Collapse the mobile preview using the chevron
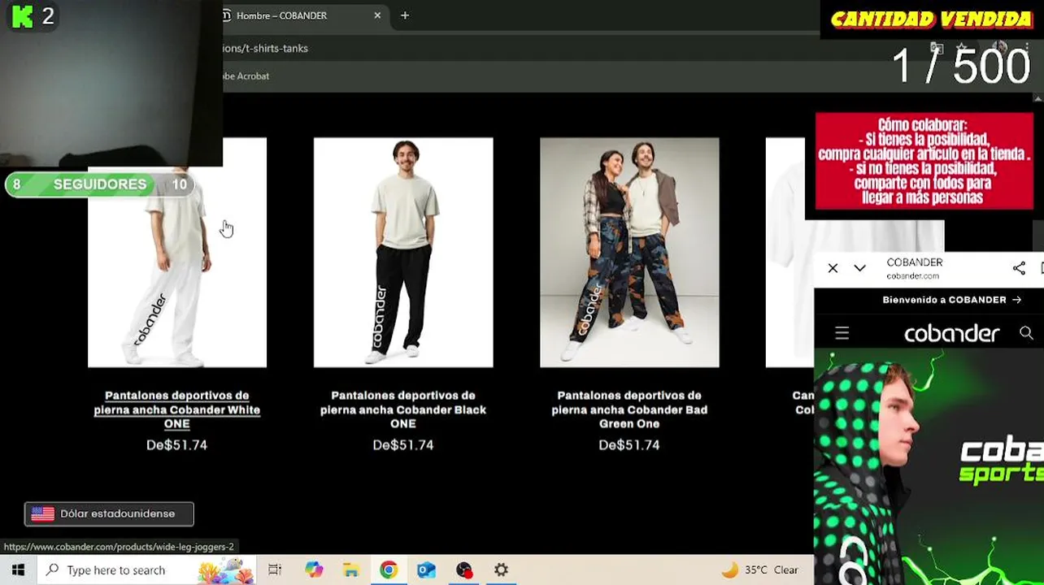 (x=859, y=268)
